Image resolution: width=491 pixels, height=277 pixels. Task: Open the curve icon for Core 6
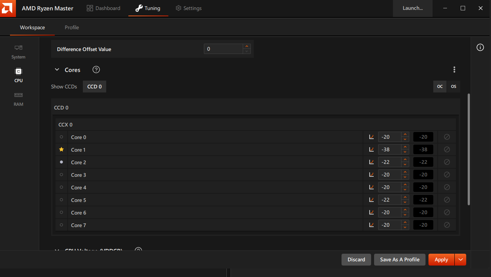coord(371,212)
